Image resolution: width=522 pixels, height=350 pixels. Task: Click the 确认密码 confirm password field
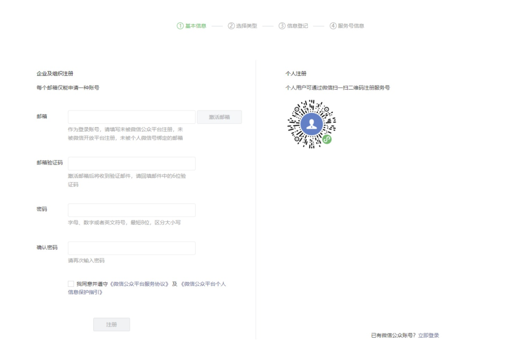point(131,248)
